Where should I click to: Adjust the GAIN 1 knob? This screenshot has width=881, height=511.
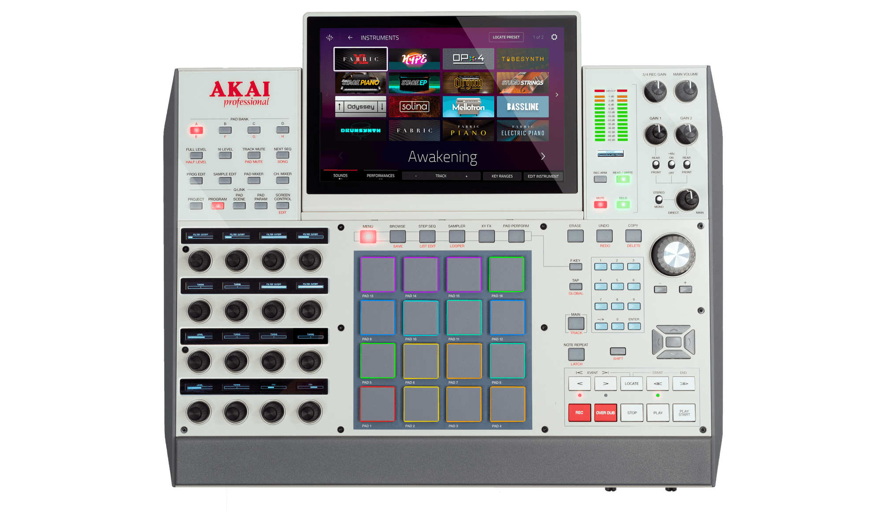tap(655, 134)
